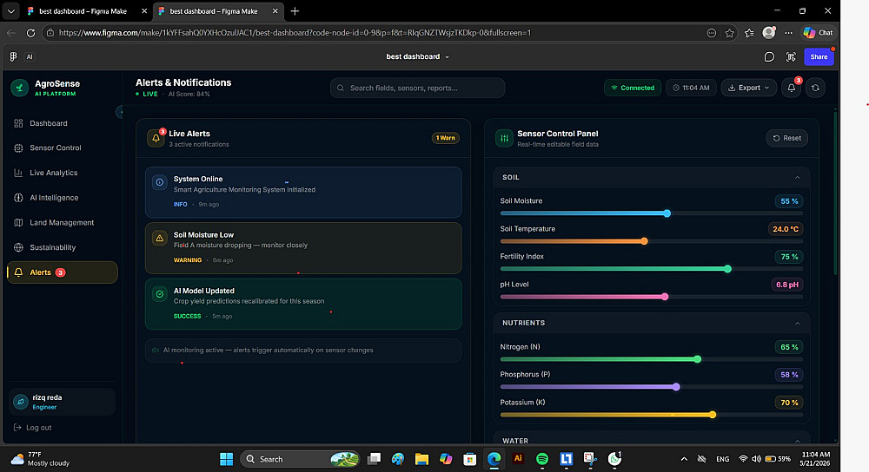869x472 pixels.
Task: Click the AgroSense leaf logo icon
Action: pos(20,88)
